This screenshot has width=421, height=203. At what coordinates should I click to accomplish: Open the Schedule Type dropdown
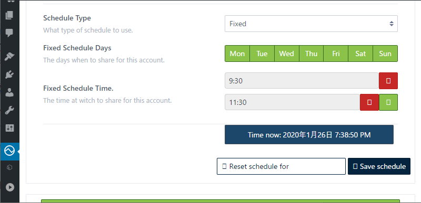311,24
